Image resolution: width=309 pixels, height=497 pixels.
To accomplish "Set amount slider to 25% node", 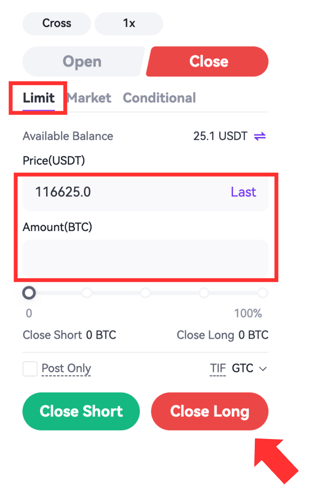I will (x=87, y=293).
